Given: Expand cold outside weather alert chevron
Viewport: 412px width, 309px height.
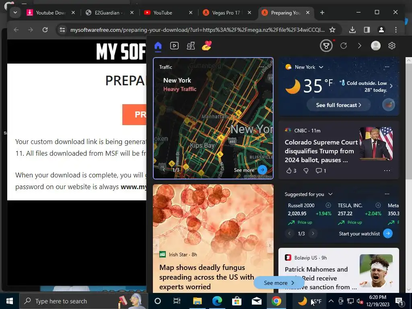Looking at the screenshot, I should pos(391,86).
